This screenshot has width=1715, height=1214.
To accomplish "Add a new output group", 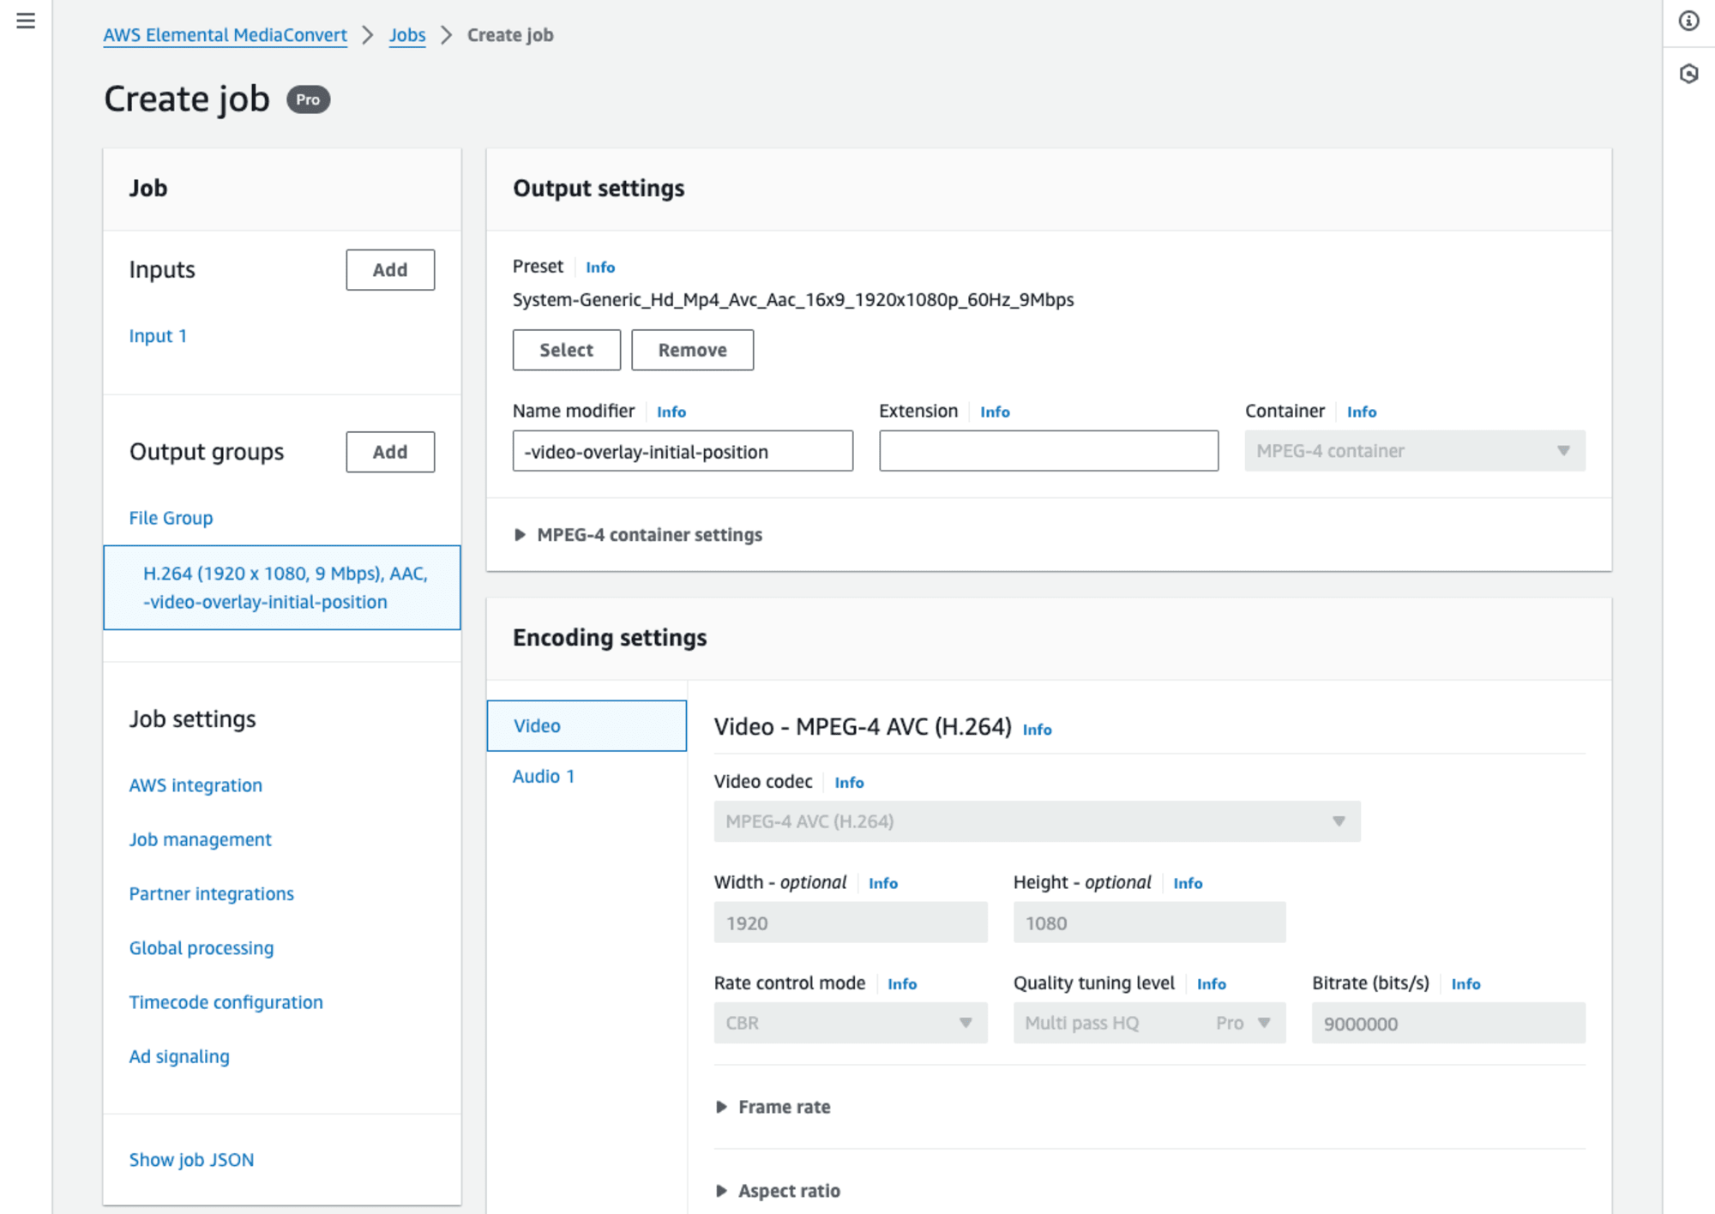I will coord(390,452).
